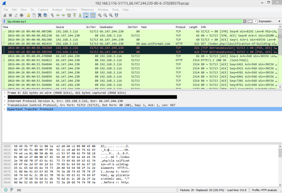Image resolution: width=282 pixels, height=193 pixels.
Task: Add a filter button with plus
Action: (x=279, y=21)
